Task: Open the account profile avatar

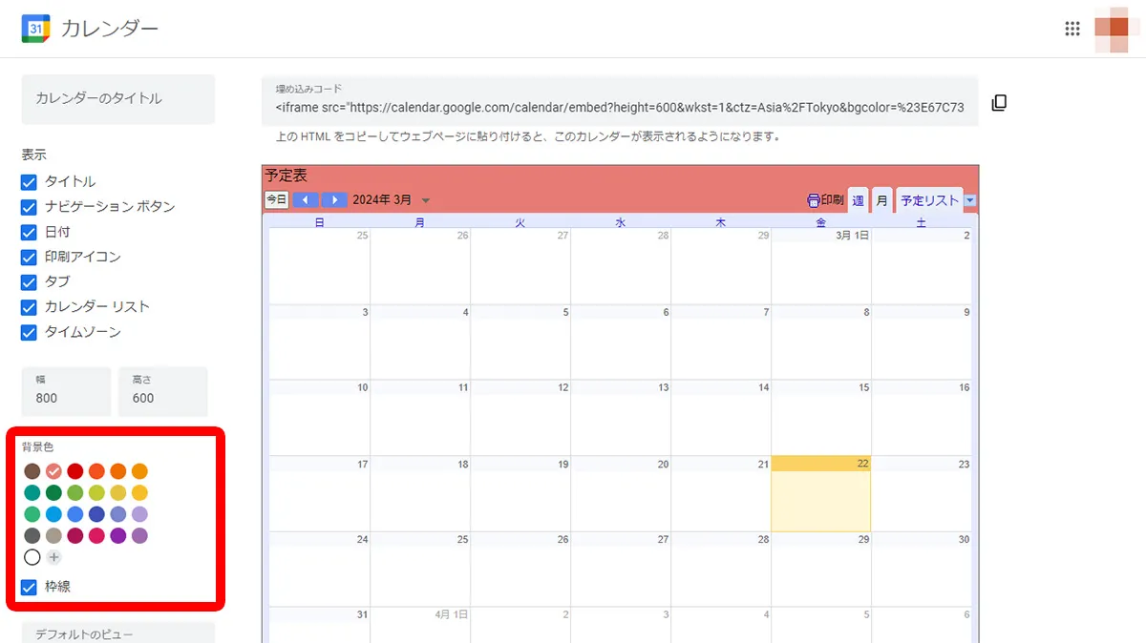Action: (1112, 29)
